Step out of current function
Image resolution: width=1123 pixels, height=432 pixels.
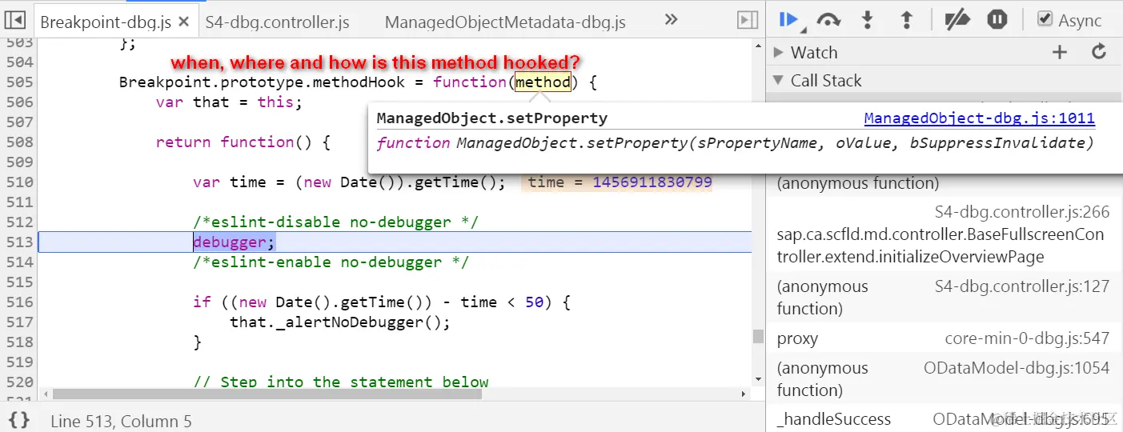906,20
